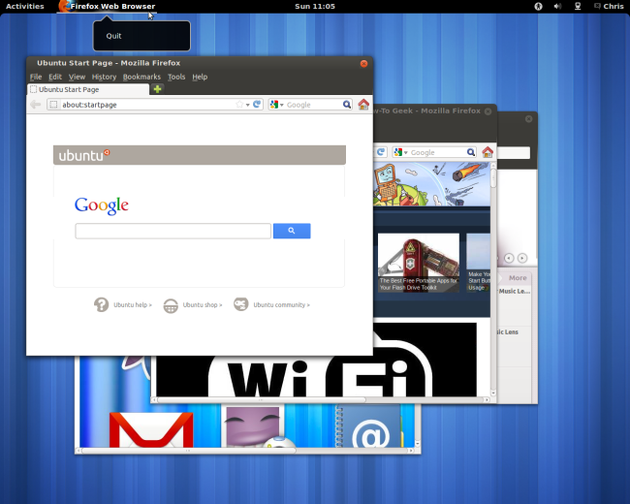The height and width of the screenshot is (504, 630).
Task: Open the Help menu in Firefox
Action: tap(200, 77)
